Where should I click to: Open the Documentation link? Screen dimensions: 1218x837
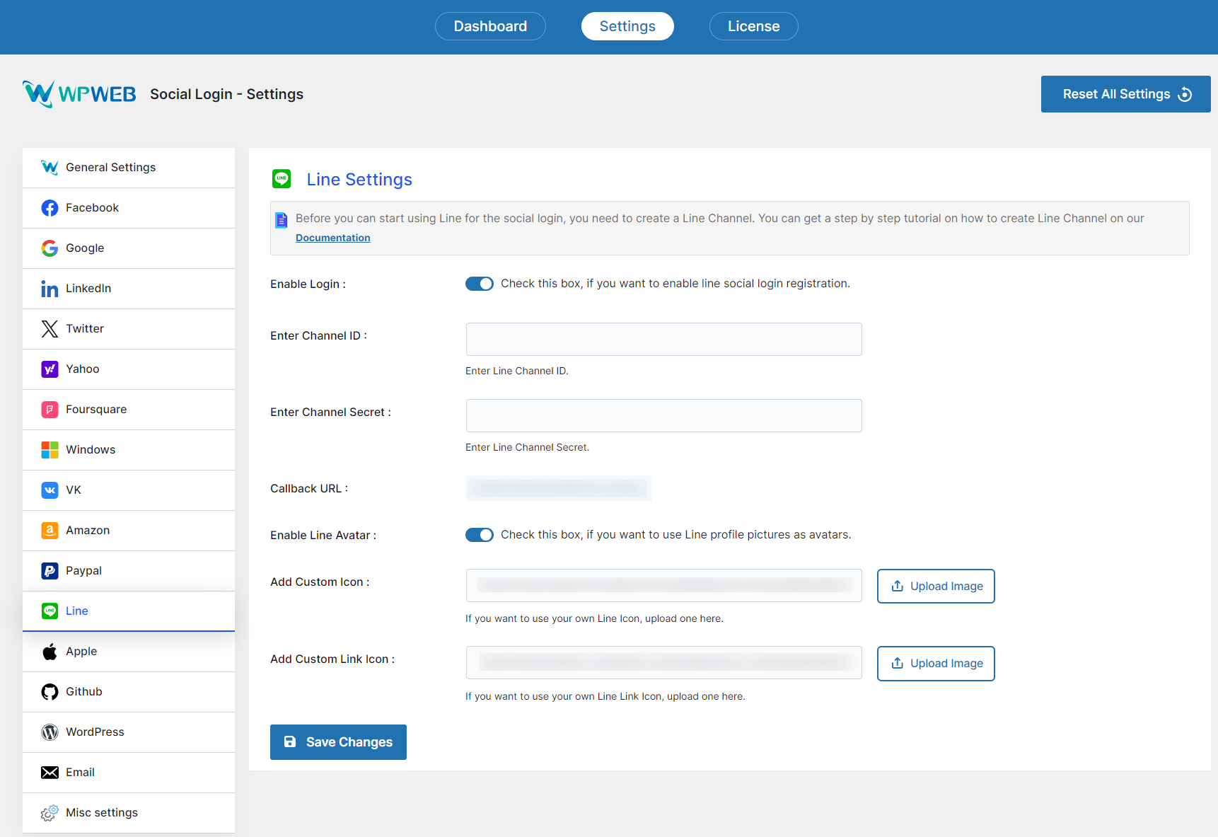coord(332,238)
